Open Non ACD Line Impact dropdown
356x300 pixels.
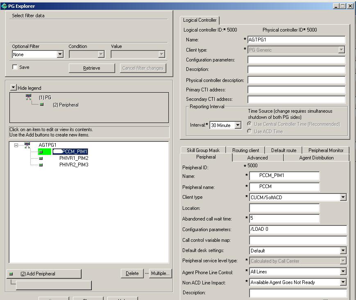pos(343,282)
